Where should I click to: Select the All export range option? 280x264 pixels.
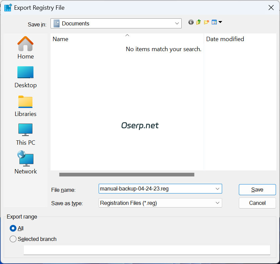click(x=13, y=228)
